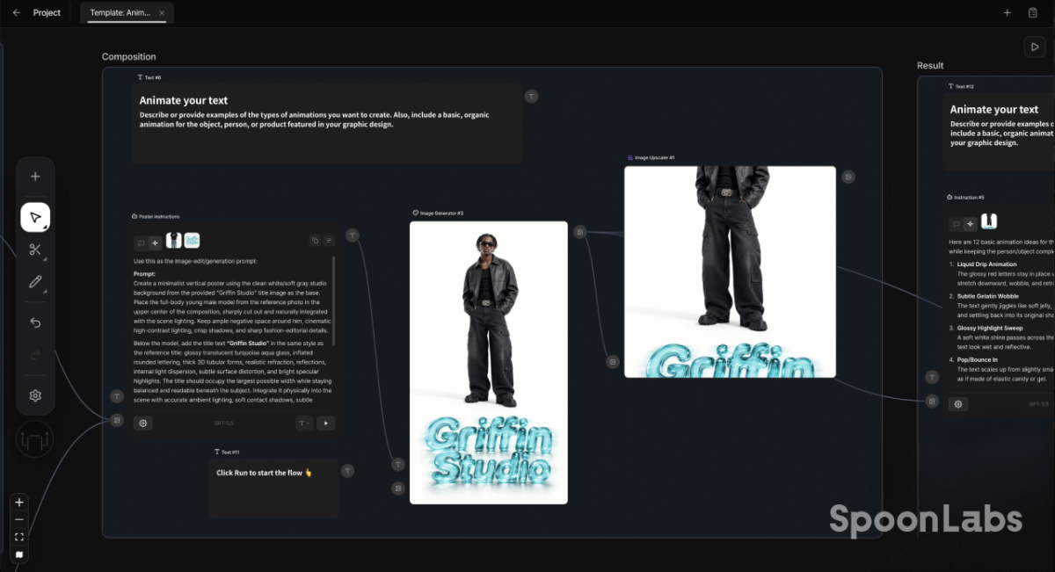Open the list icon in Poster instructions header

330,240
